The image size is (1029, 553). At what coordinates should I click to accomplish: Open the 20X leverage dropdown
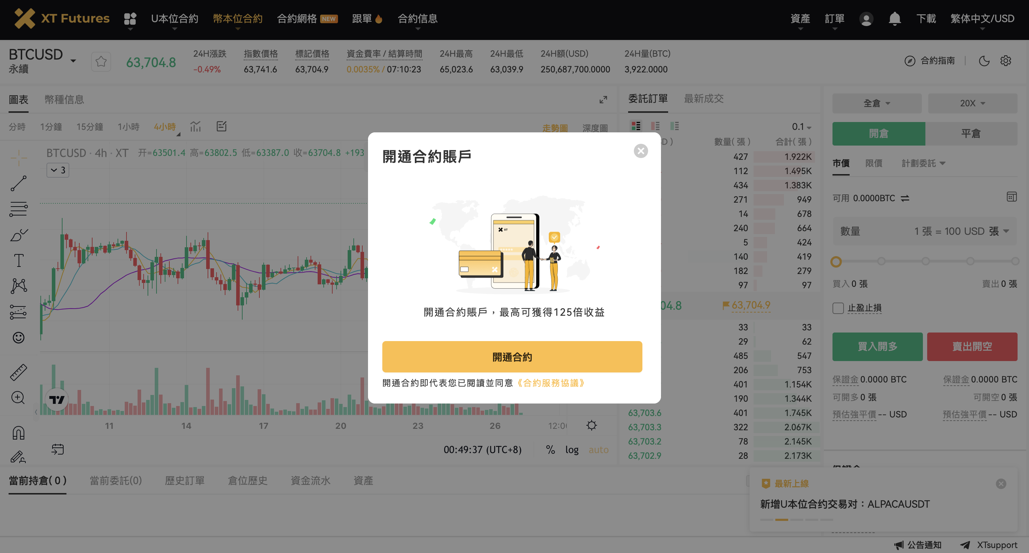point(972,103)
